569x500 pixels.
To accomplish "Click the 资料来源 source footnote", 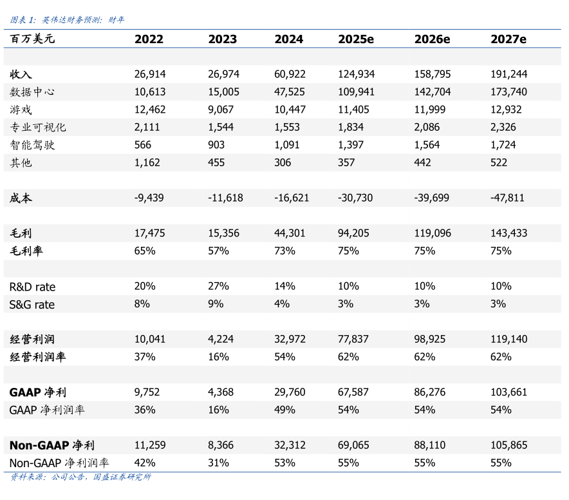I will (x=81, y=477).
